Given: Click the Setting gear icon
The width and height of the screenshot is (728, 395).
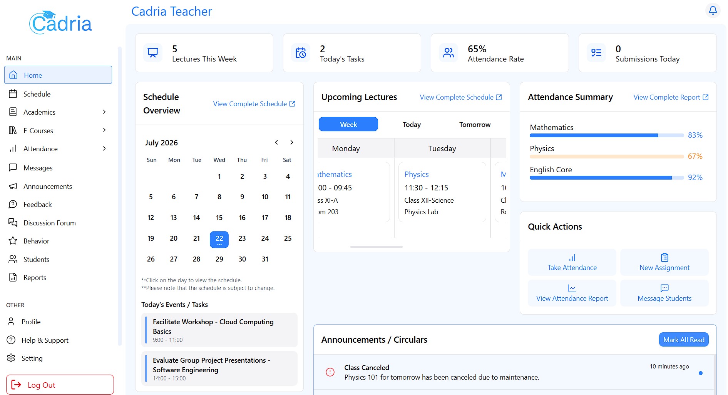Looking at the screenshot, I should pyautogui.click(x=11, y=358).
